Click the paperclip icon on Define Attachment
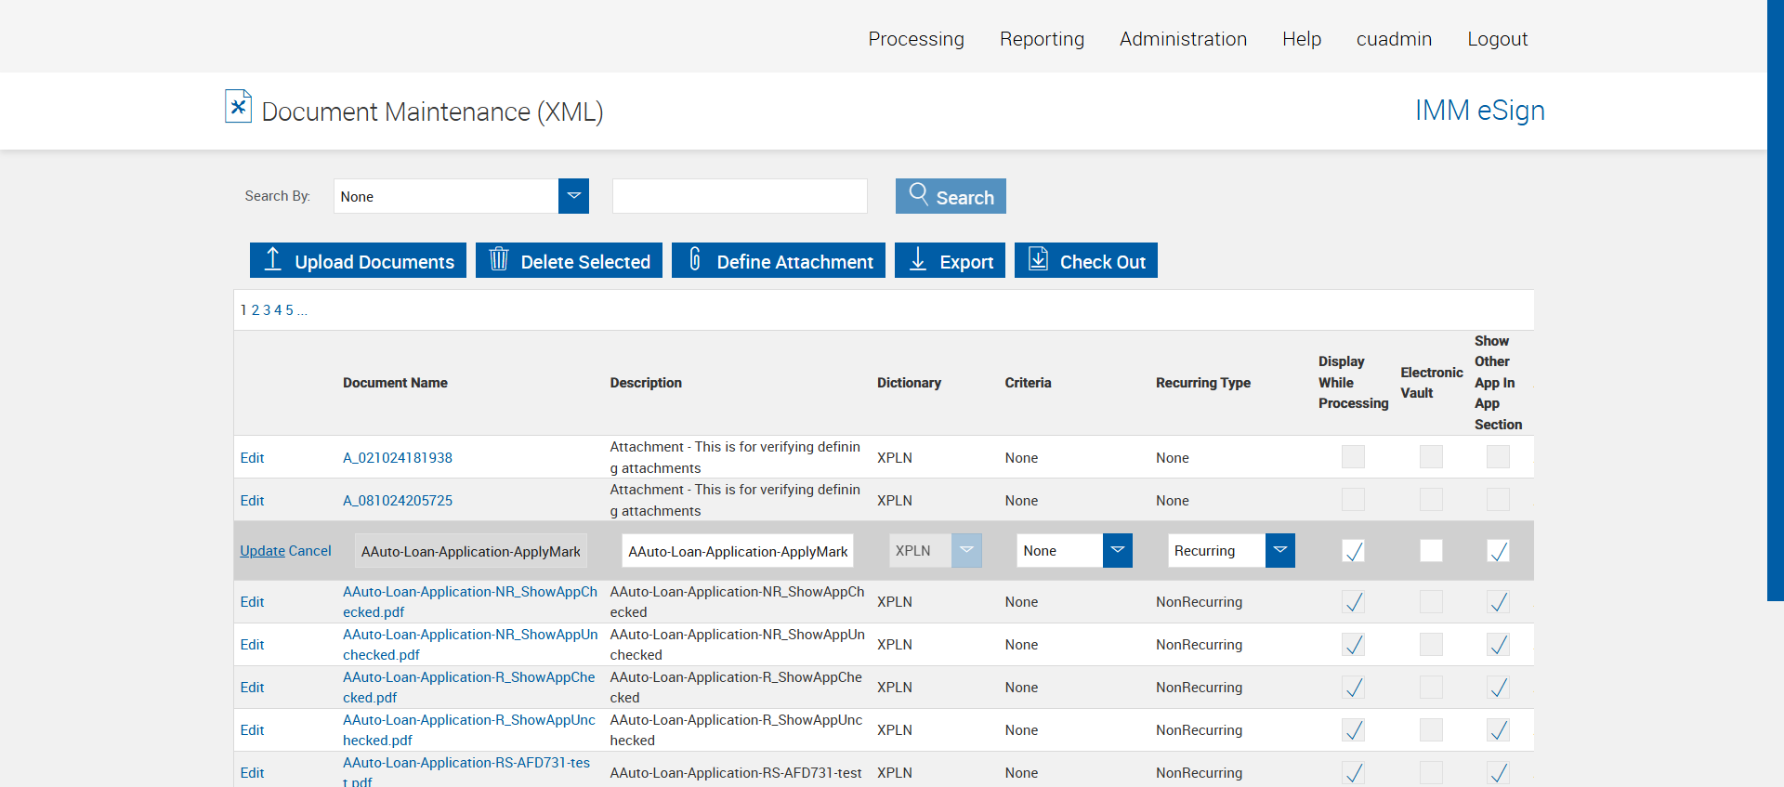The height and width of the screenshot is (787, 1784). click(x=694, y=259)
